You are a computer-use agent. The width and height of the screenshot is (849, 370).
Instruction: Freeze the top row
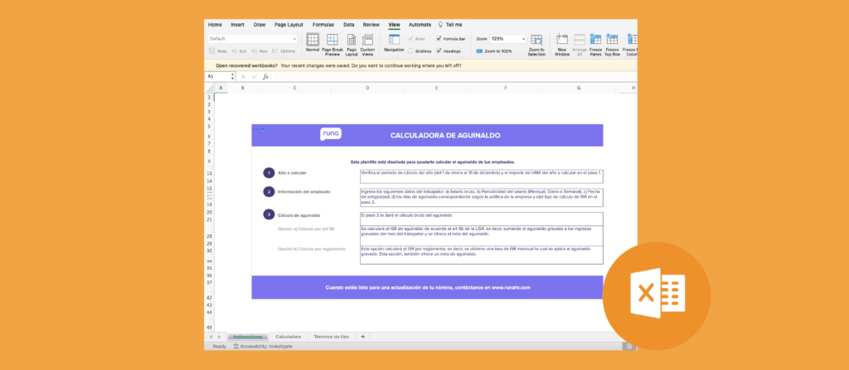[612, 45]
